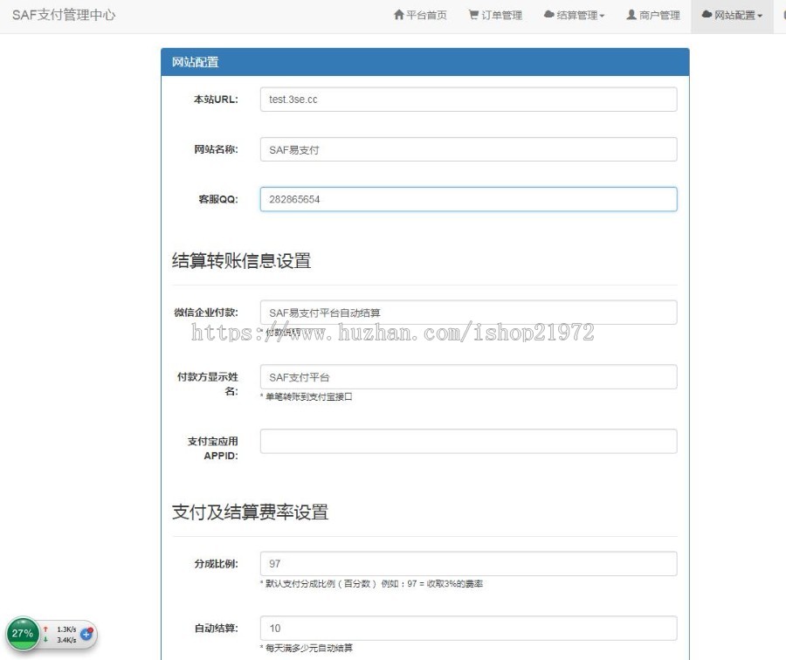Click the 3.4K/s download speed reading
This screenshot has width=786, height=660.
(66, 640)
